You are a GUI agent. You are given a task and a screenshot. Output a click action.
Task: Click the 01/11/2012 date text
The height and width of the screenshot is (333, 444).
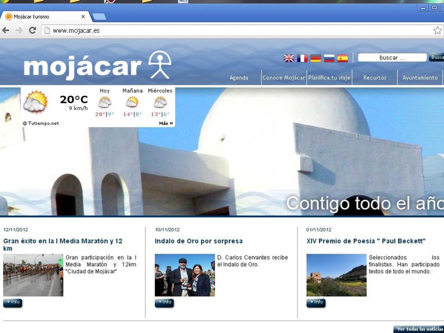(x=319, y=230)
